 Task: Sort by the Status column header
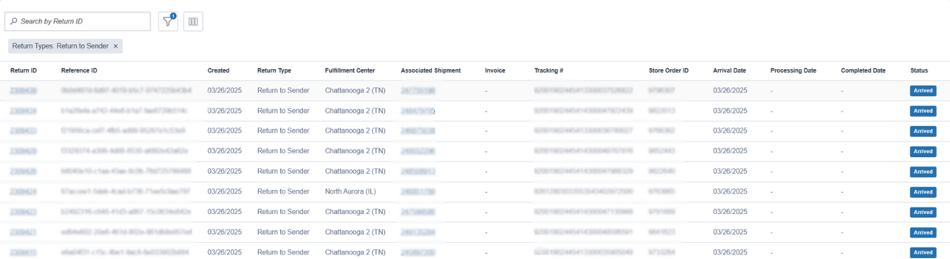[x=919, y=70]
